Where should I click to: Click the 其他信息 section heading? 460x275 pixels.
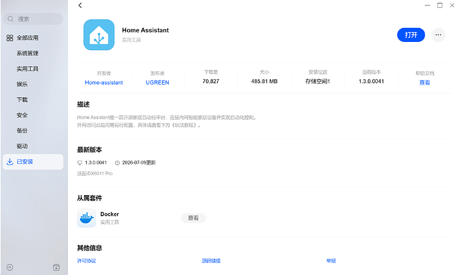click(x=89, y=248)
